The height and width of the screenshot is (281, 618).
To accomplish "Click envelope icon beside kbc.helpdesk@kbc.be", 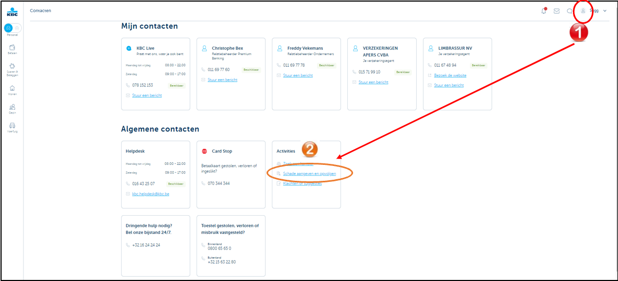I will 128,194.
